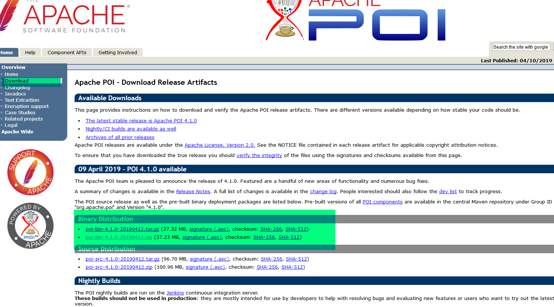This screenshot has height=307, width=554.
Task: Click the Google site search input box
Action: pyautogui.click(x=521, y=47)
